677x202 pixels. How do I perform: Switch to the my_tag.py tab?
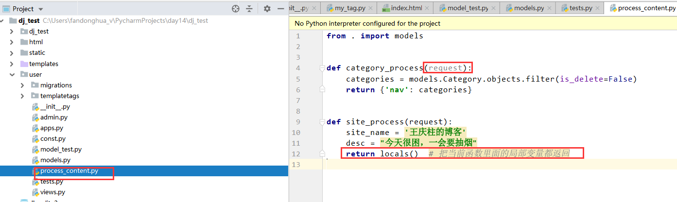point(348,8)
